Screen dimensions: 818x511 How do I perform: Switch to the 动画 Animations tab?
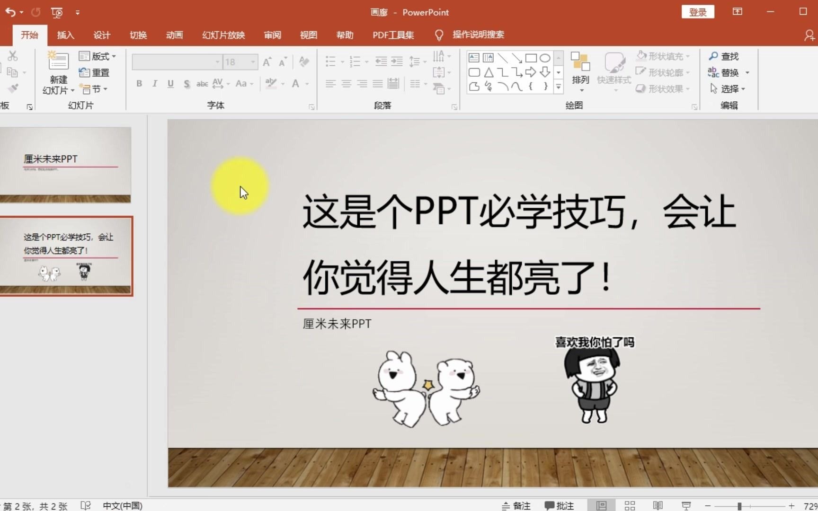coord(174,35)
